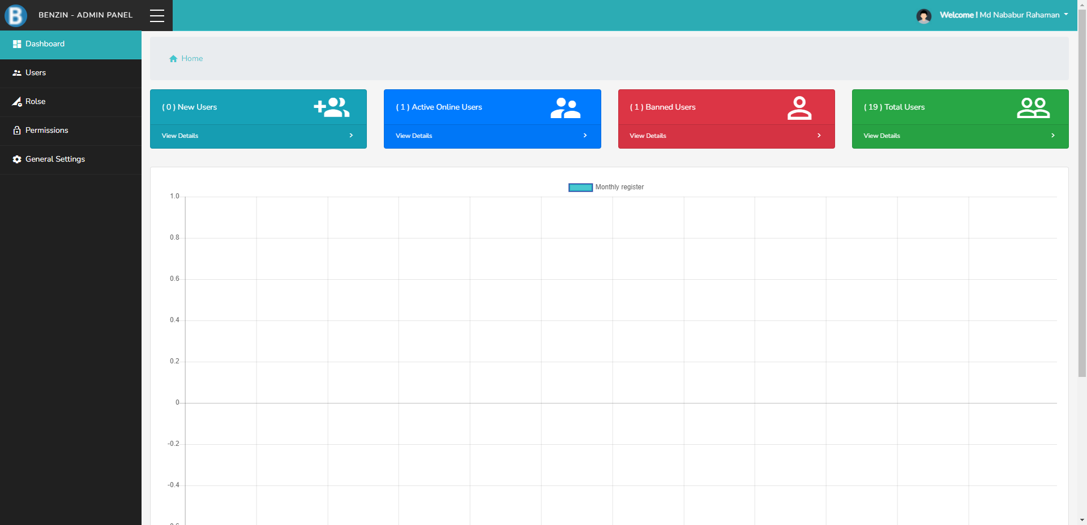Click the Active Online Users people icon
Viewport: 1087px width, 525px height.
(x=566, y=107)
